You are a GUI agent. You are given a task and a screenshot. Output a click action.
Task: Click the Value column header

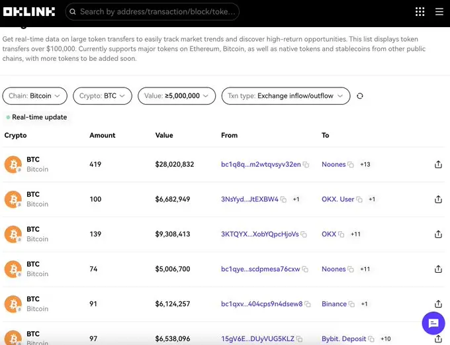(164, 135)
